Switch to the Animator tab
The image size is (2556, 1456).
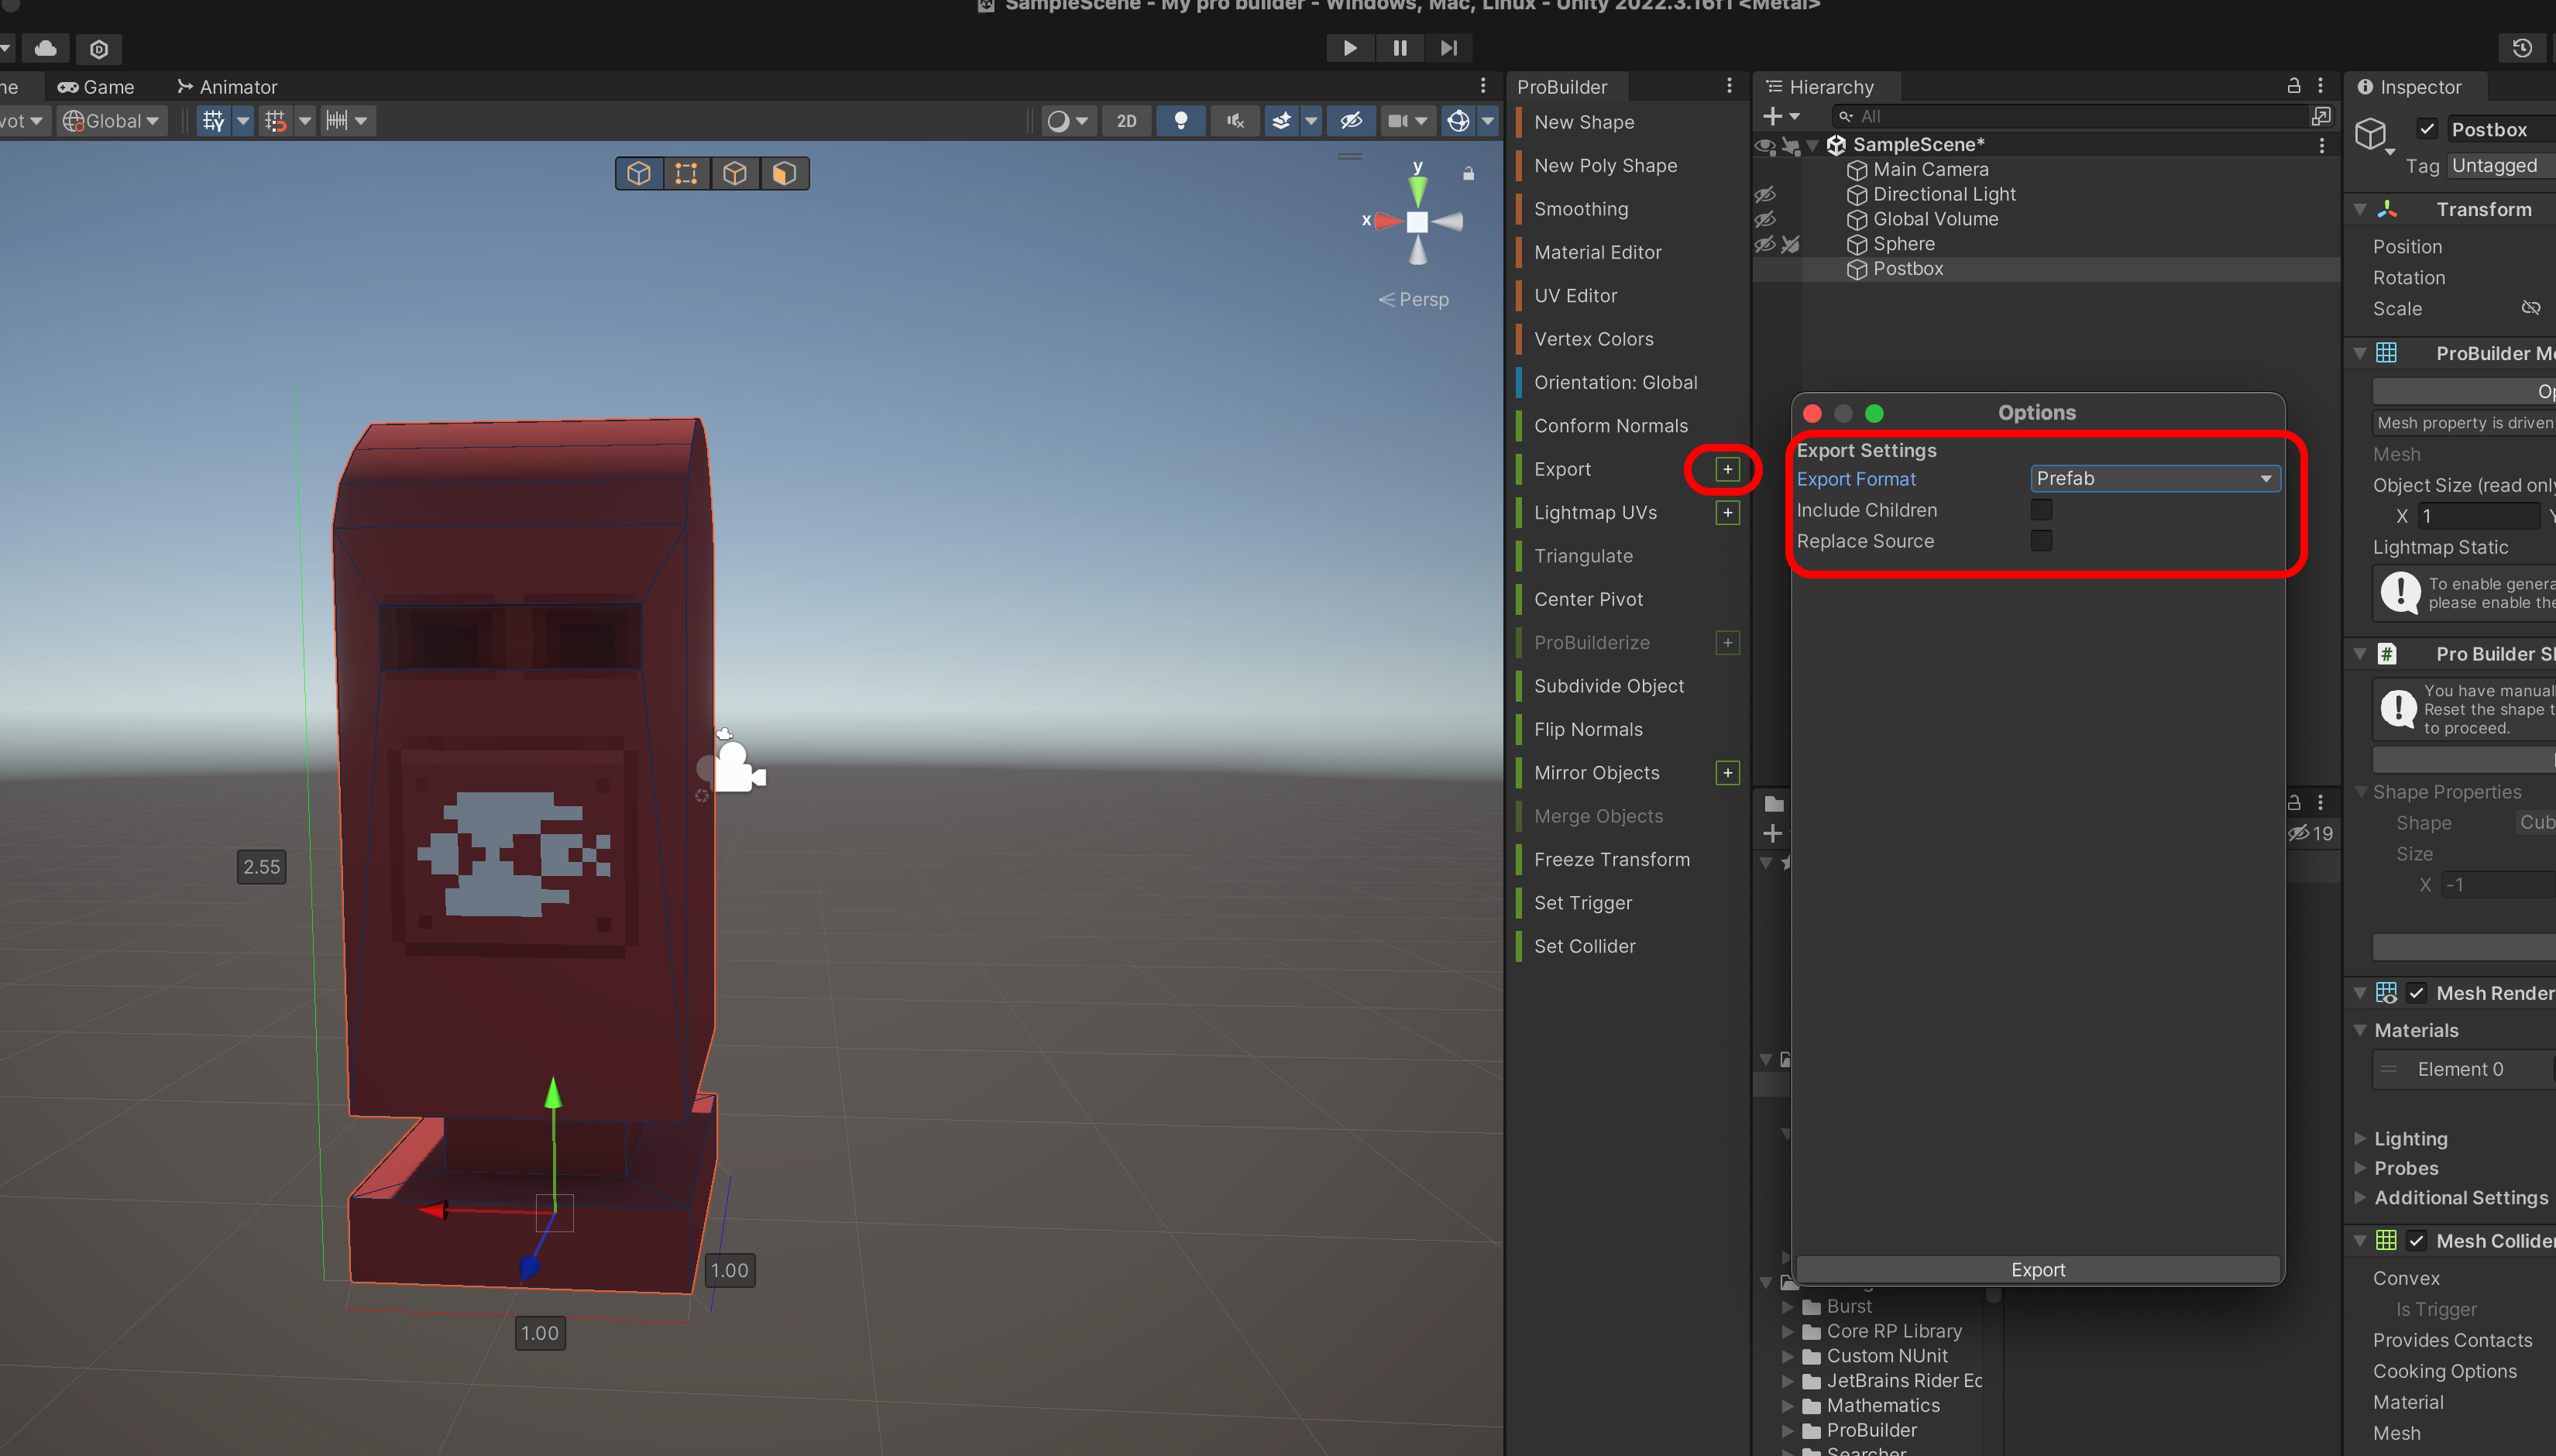[x=227, y=87]
